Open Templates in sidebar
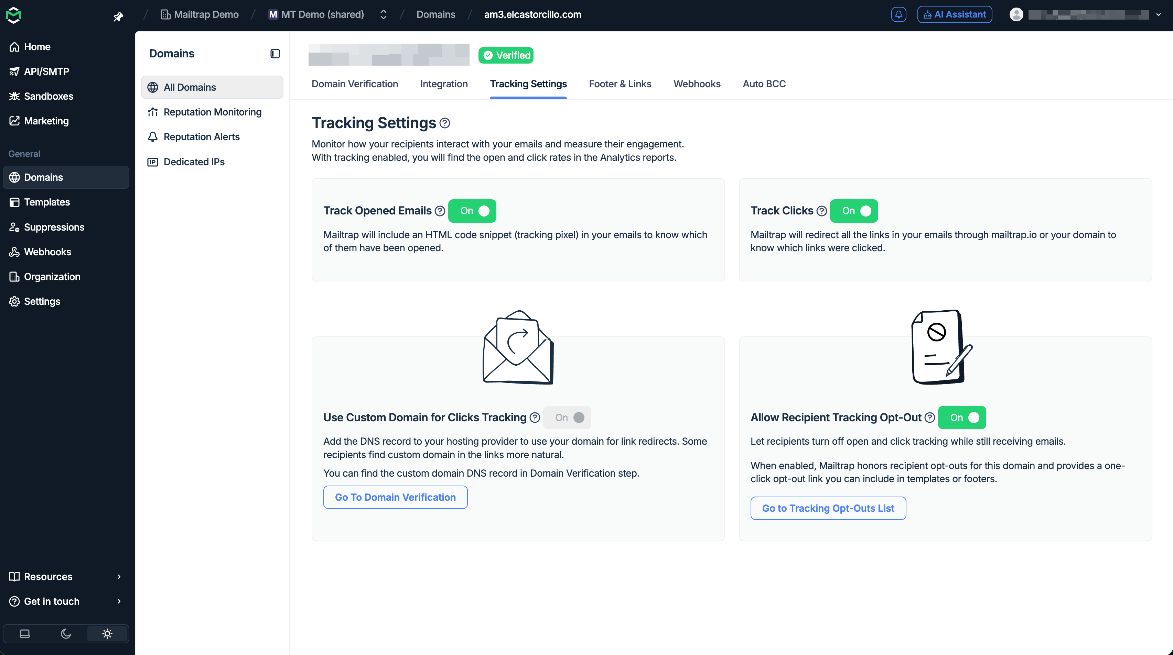Image resolution: width=1173 pixels, height=655 pixels. tap(66, 202)
